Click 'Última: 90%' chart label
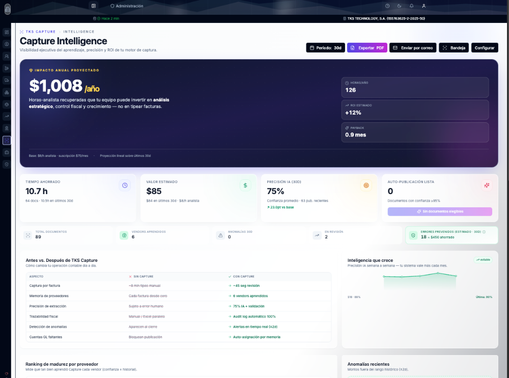509x378 pixels. click(x=484, y=297)
